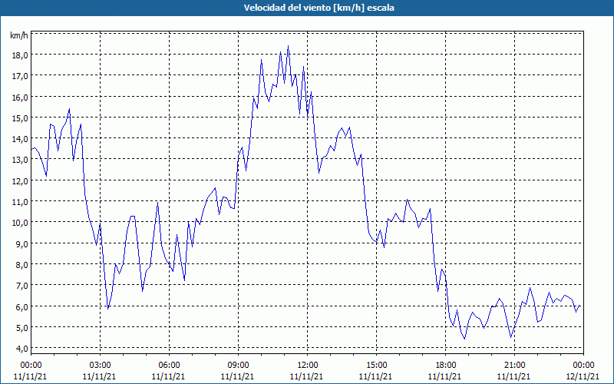Screen dimensions: 614x384
Task: Click the 06:00 time axis label
Action: 169,366
